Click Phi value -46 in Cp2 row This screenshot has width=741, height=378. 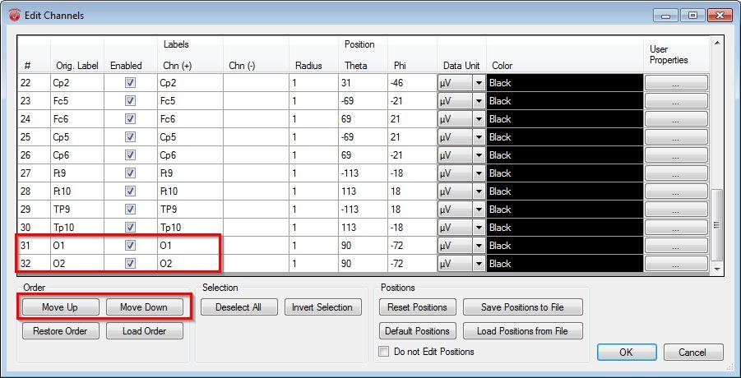(x=411, y=82)
